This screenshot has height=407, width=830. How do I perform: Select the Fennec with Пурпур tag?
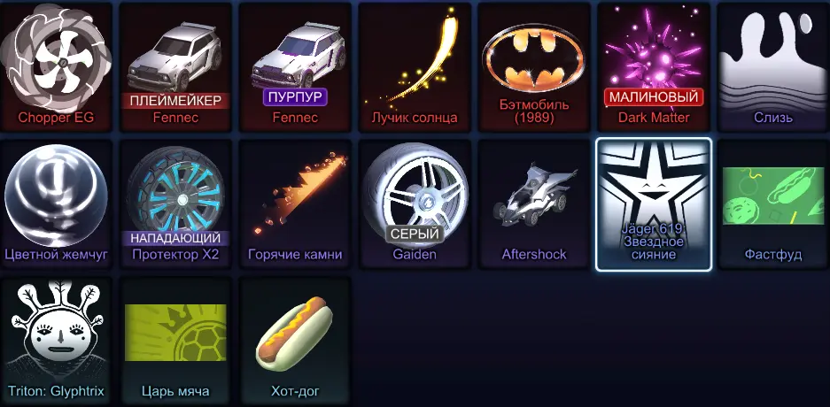coord(295,67)
